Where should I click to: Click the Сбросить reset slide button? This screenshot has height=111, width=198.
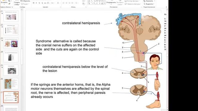(25, 1)
